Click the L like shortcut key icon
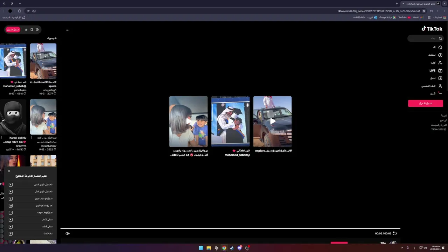This screenshot has width=448, height=252. pos(10,198)
